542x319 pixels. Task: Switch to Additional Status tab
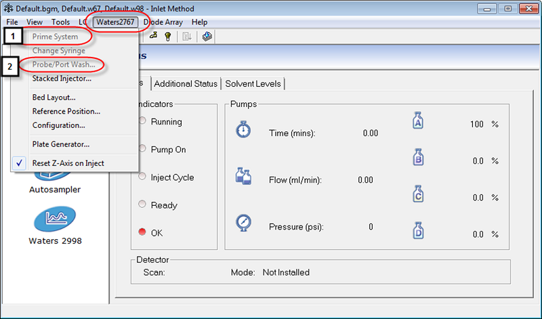tap(186, 83)
